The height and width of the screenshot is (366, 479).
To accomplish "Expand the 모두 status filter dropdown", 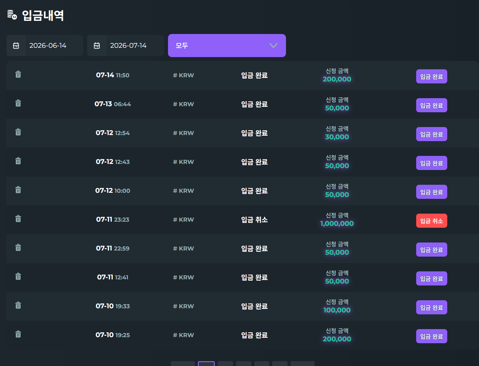I will coord(227,46).
